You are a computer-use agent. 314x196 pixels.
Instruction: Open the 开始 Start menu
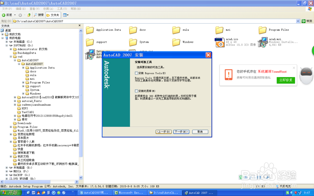(x=11, y=193)
